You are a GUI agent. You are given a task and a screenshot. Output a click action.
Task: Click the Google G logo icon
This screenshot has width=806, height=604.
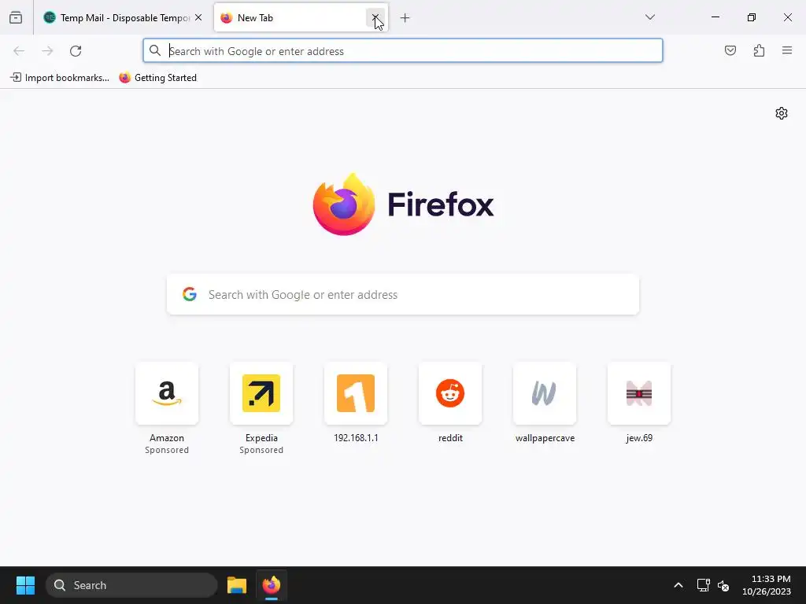(190, 294)
